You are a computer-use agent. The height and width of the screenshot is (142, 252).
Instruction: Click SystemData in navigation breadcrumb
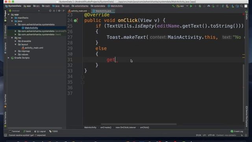pos(13,6)
